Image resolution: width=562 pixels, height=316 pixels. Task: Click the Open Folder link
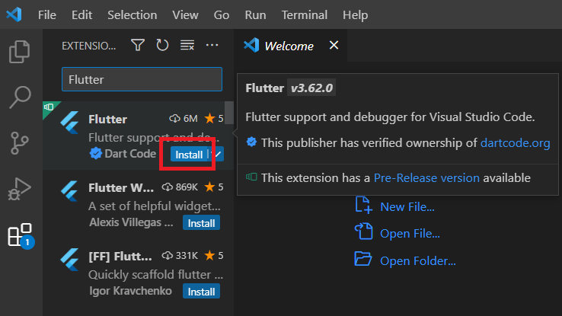tap(417, 261)
